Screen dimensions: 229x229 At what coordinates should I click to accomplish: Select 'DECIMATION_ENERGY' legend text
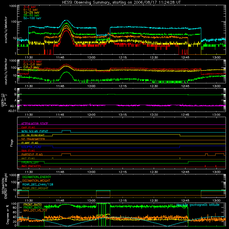click(37, 177)
